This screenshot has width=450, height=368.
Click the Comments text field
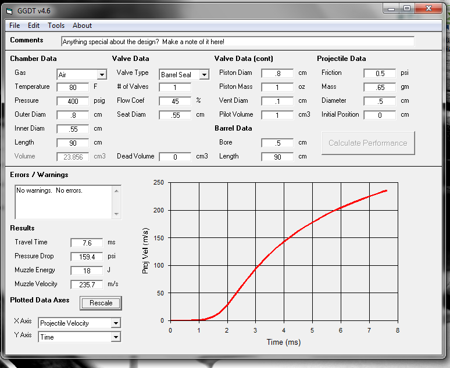coord(238,42)
